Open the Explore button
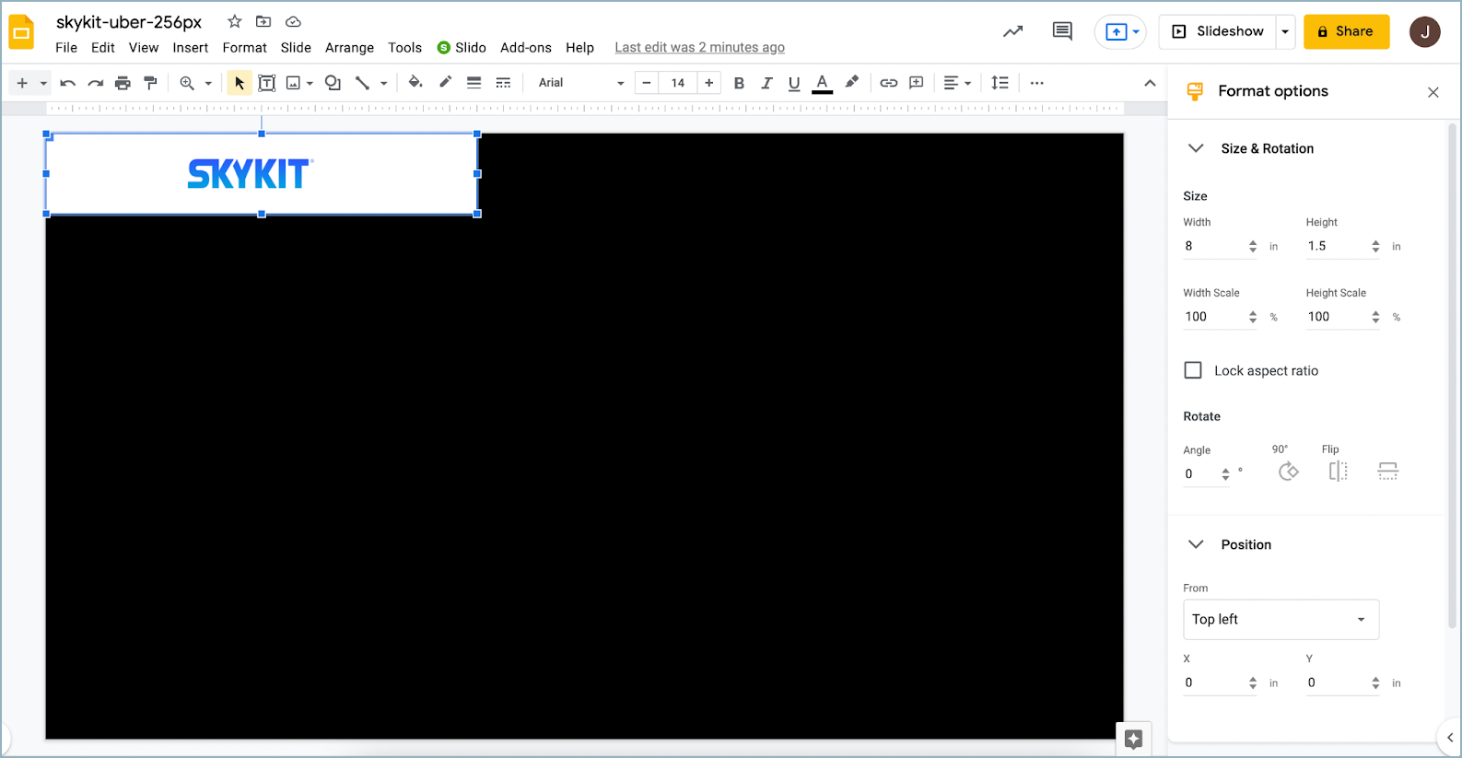Viewport: 1462px width, 758px height. pyautogui.click(x=1134, y=739)
